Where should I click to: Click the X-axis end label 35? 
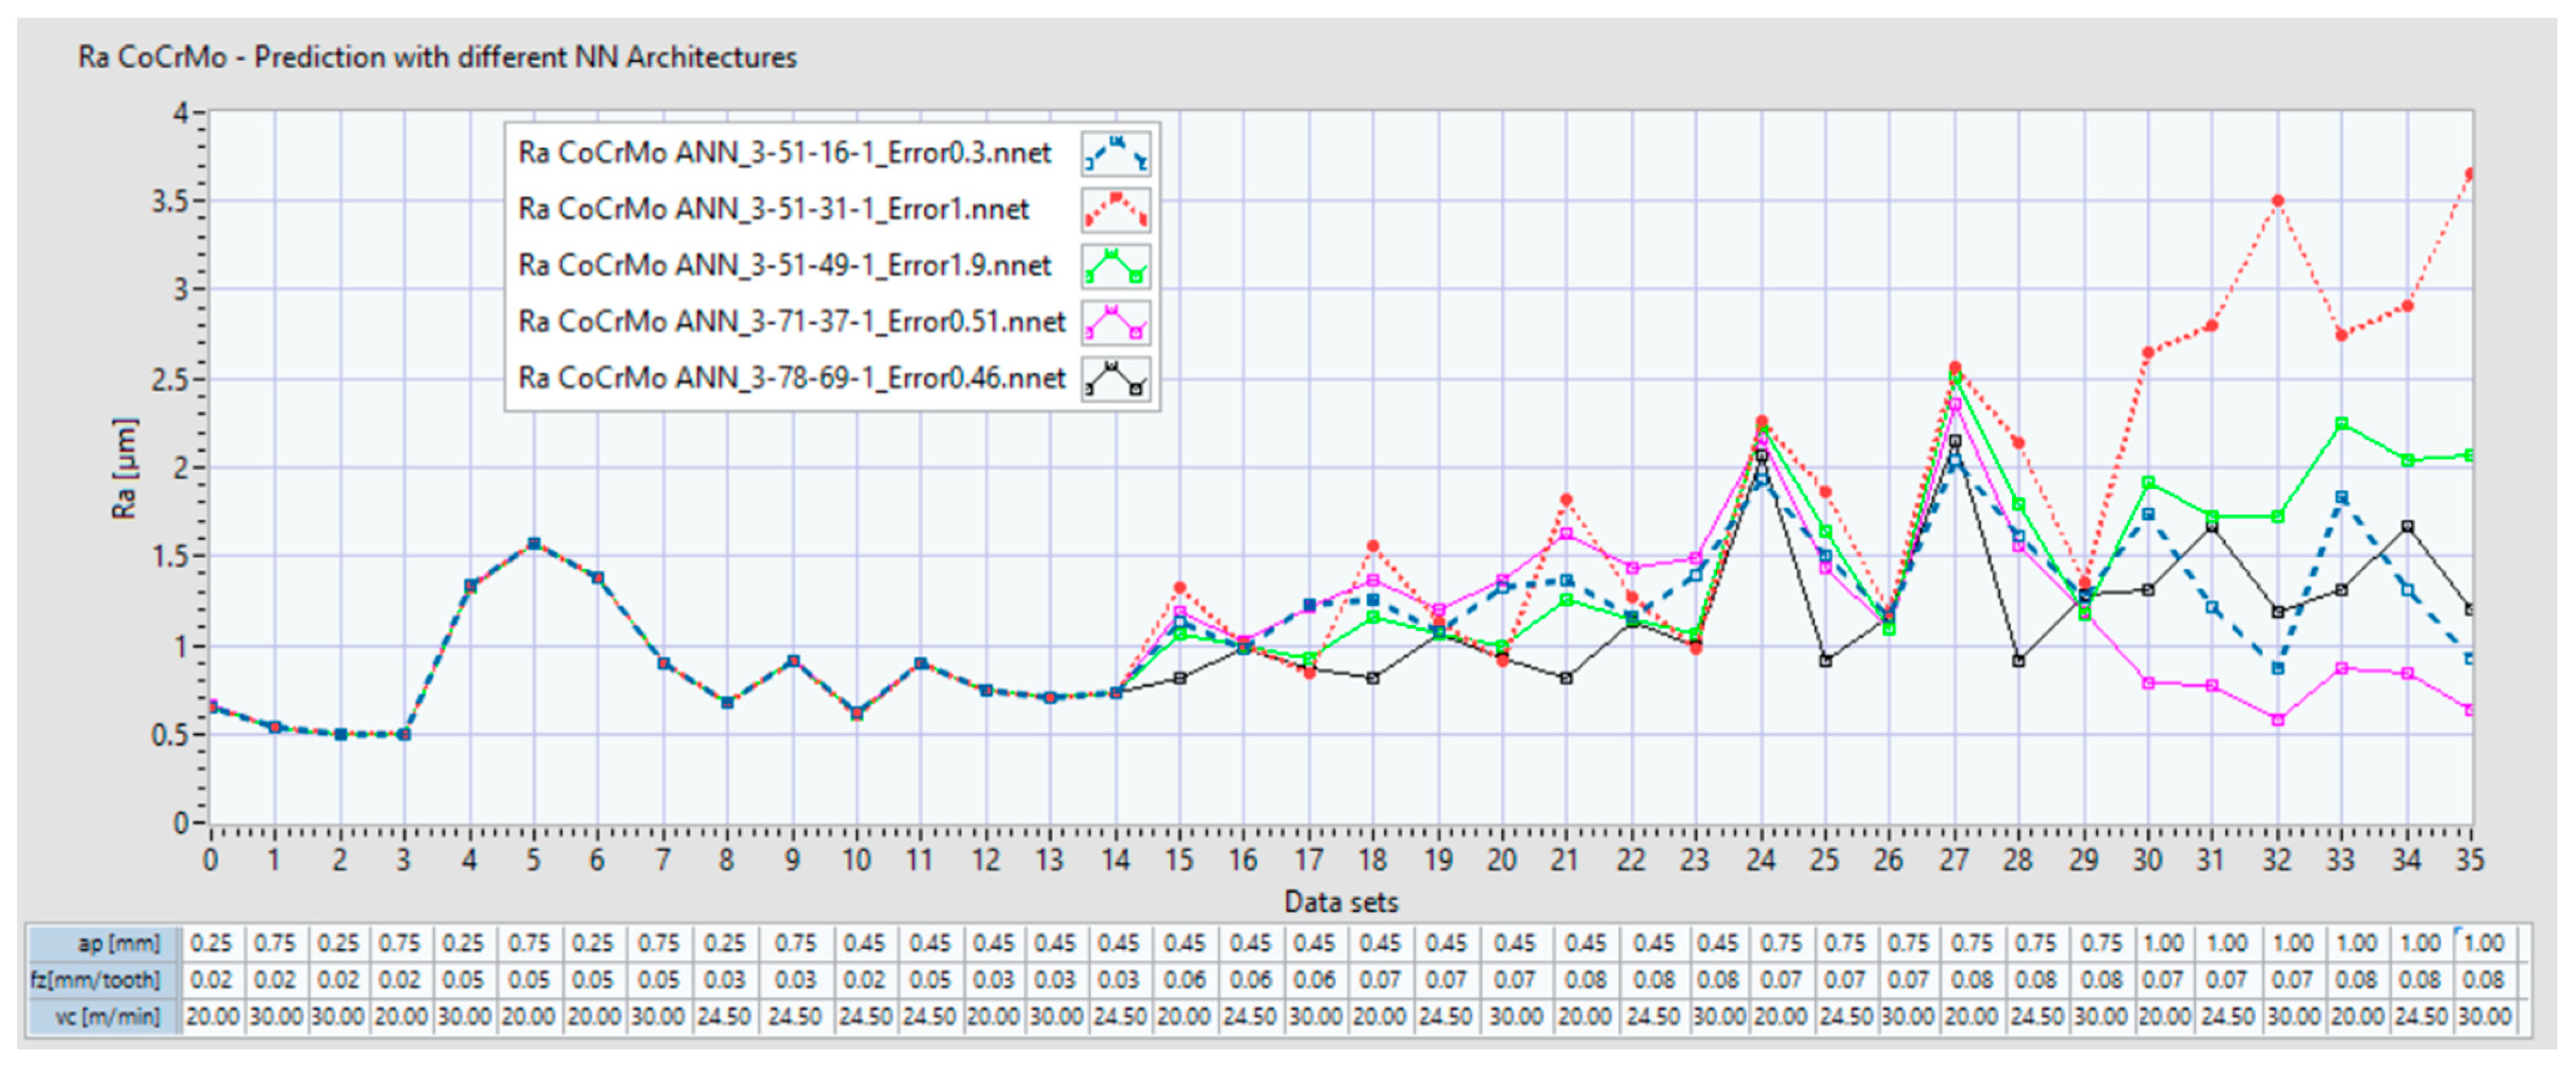(x=2469, y=860)
